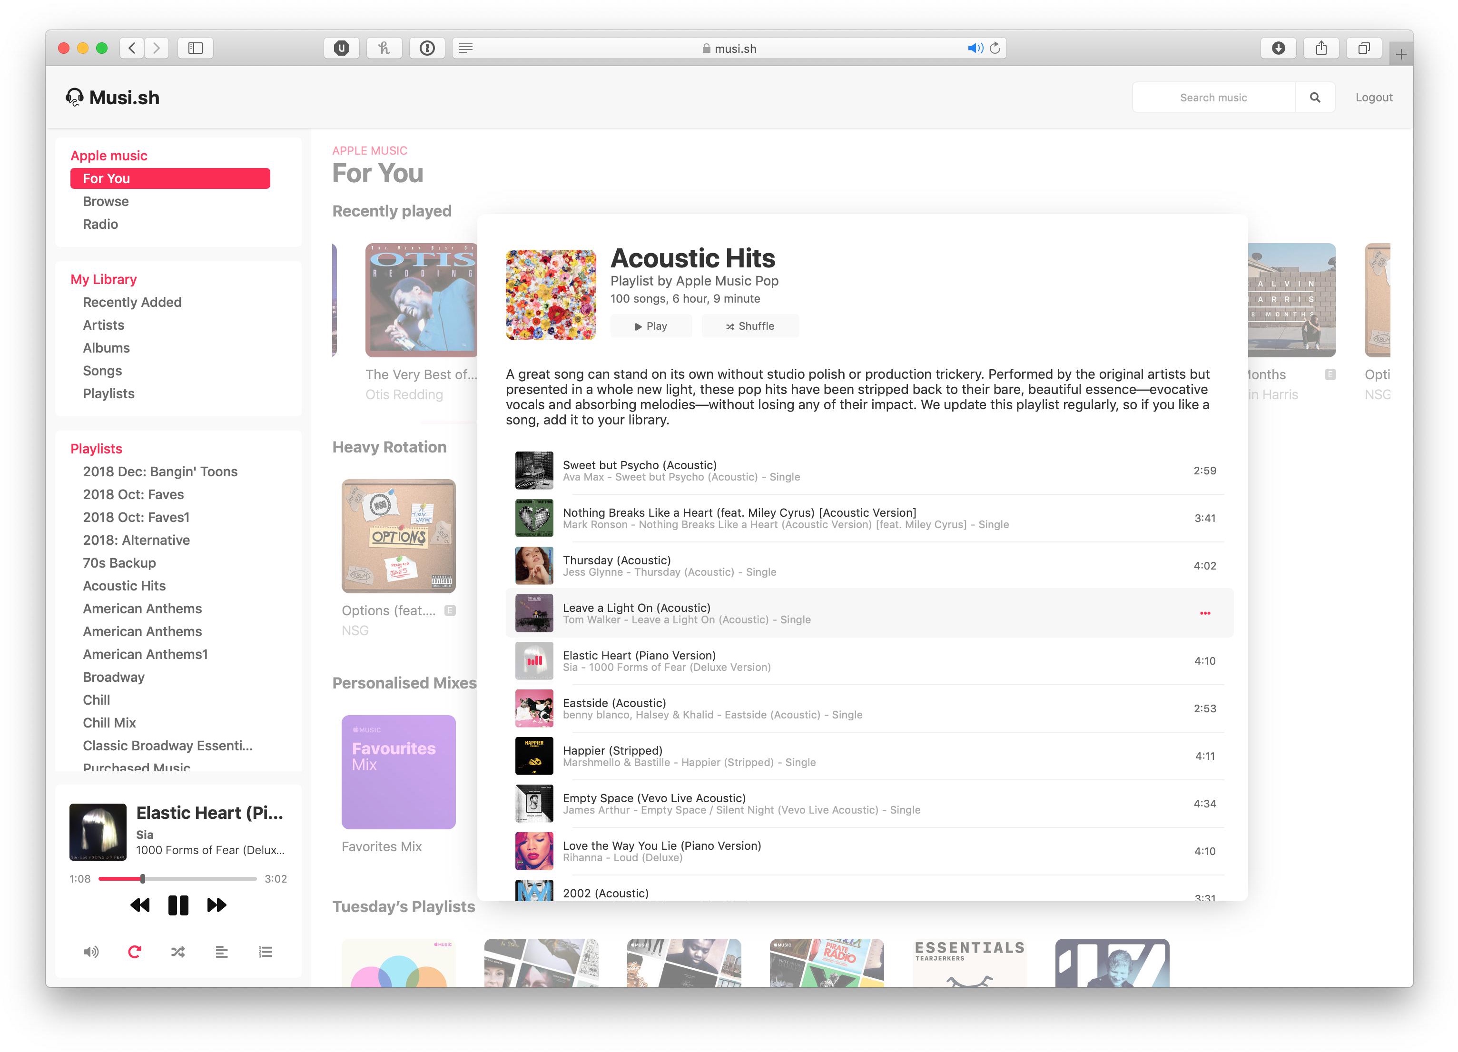Click the Musi.sh headphone logo
1458x1052 pixels.
75,97
